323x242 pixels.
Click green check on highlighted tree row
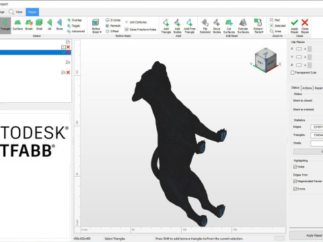click(64, 52)
